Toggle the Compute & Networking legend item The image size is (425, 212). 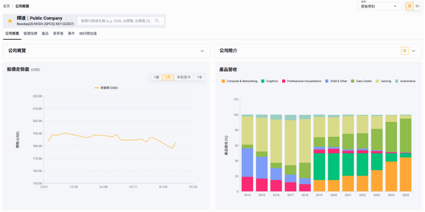tap(239, 81)
